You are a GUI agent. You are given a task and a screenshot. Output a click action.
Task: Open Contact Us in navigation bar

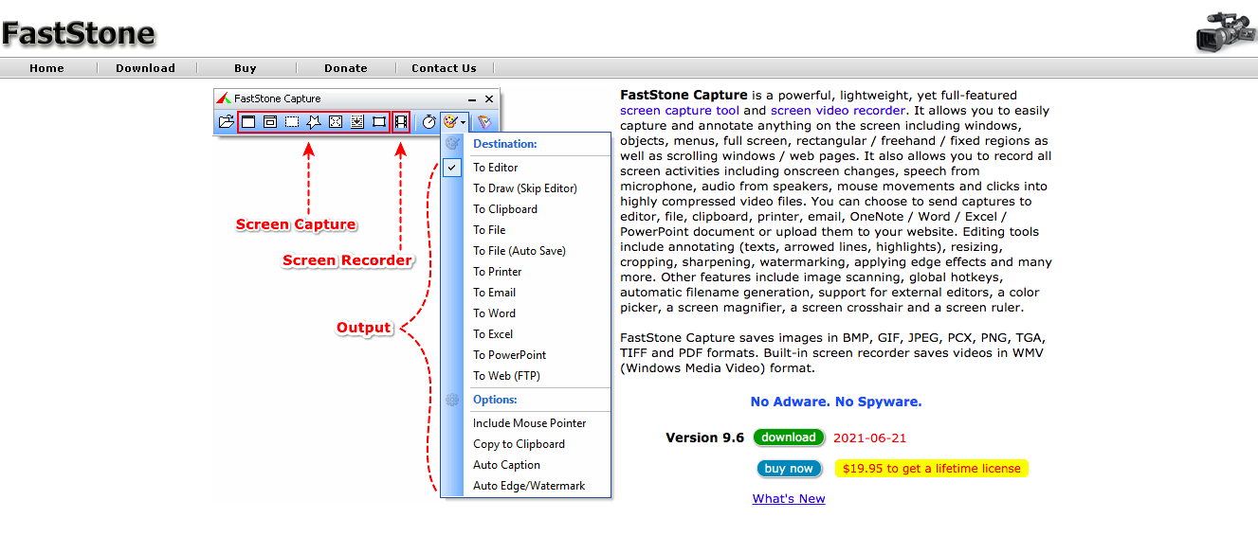[x=444, y=68]
